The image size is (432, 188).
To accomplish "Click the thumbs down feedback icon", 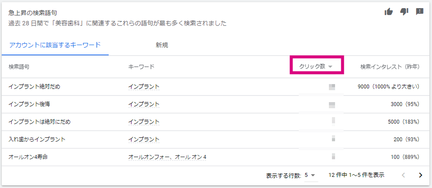I will click(x=404, y=12).
